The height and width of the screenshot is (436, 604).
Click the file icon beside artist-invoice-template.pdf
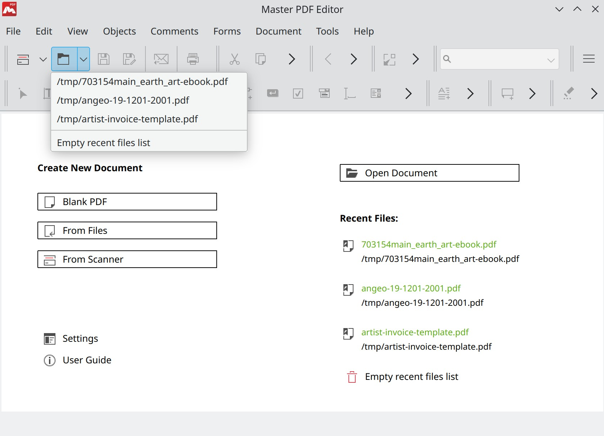click(x=348, y=333)
